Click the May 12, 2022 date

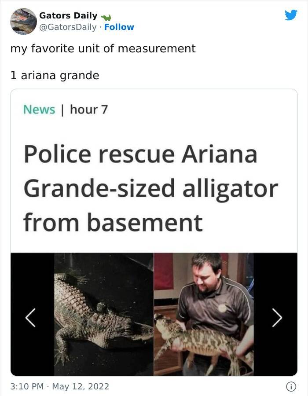pyautogui.click(x=81, y=386)
